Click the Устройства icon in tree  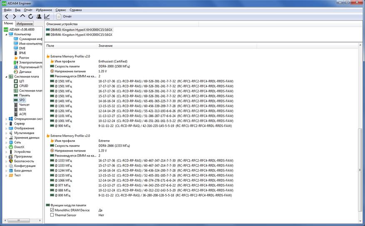pyautogui.click(x=11, y=152)
